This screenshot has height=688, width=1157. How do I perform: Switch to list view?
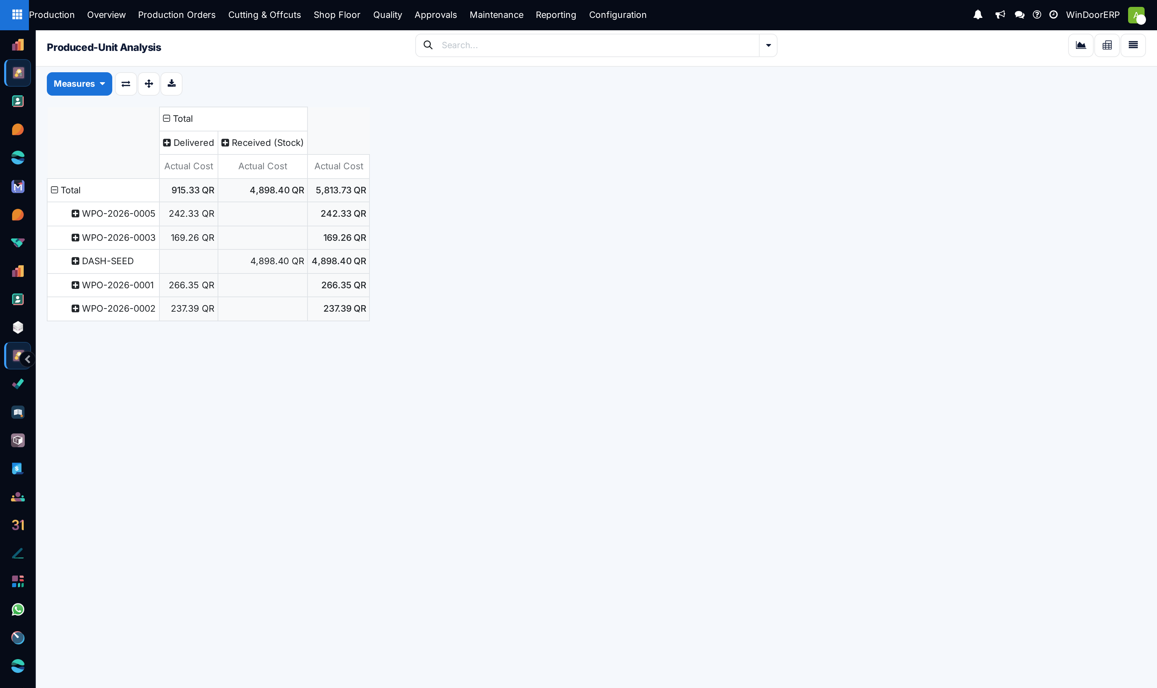coord(1133,45)
